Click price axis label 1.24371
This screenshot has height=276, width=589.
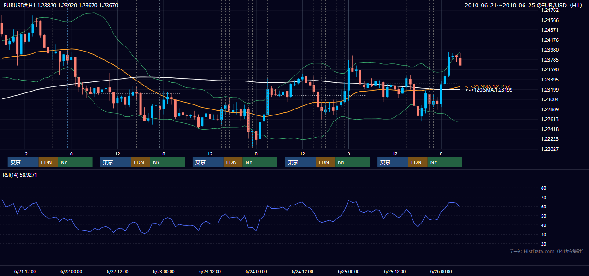(549, 30)
